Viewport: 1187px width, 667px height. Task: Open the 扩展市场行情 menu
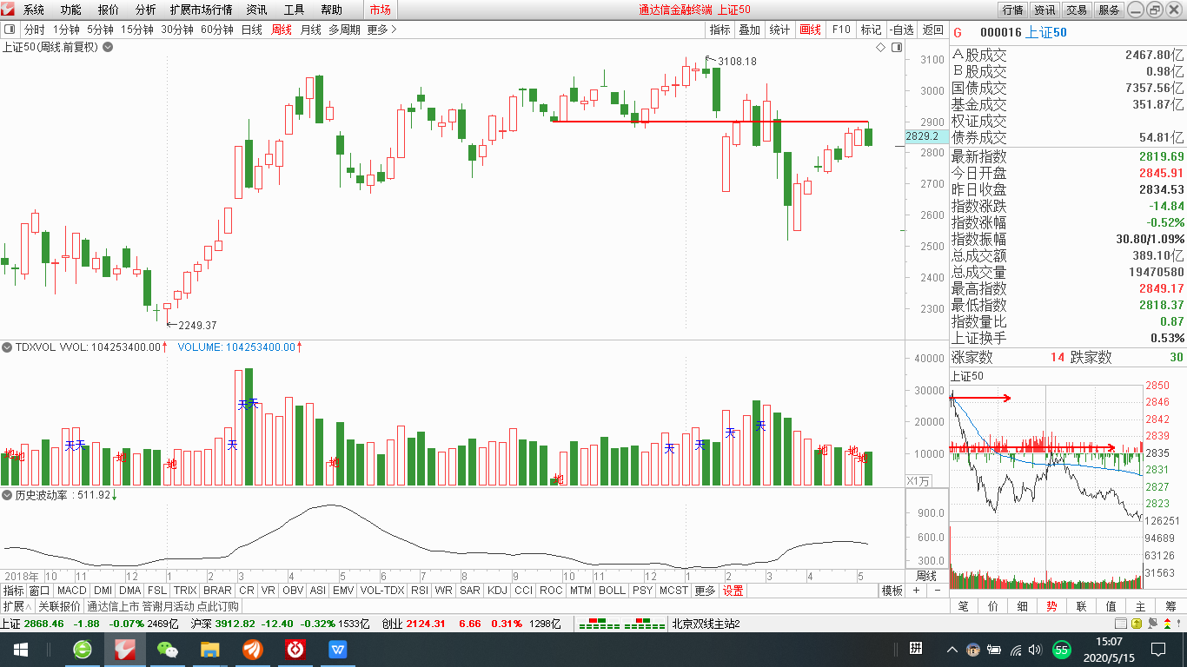(x=201, y=10)
